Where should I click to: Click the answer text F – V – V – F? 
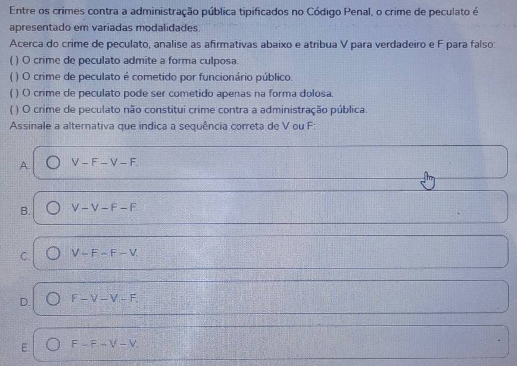coord(104,299)
